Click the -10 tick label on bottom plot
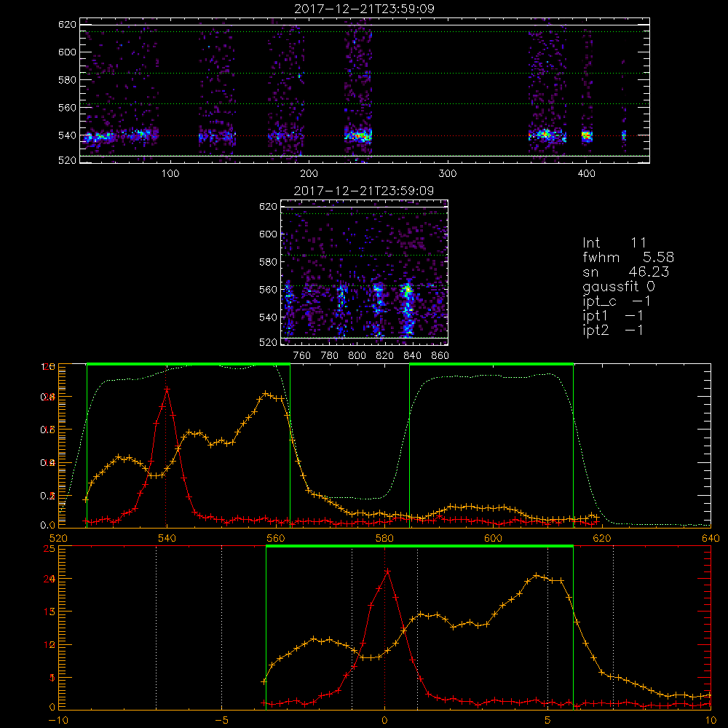728x728 pixels. pos(58,720)
